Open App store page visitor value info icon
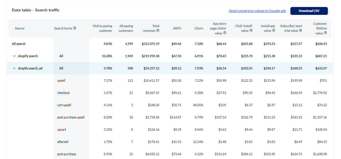 tap(225, 33)
